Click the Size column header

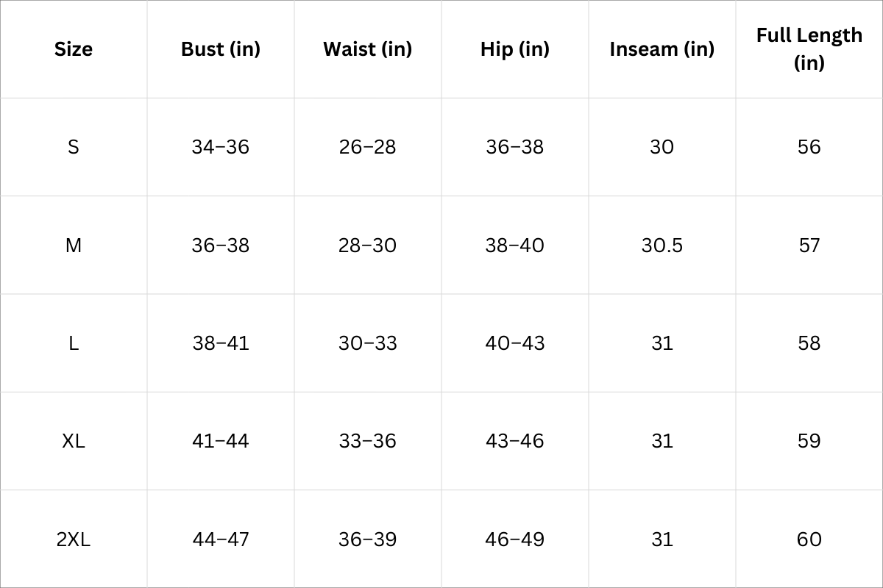click(74, 49)
